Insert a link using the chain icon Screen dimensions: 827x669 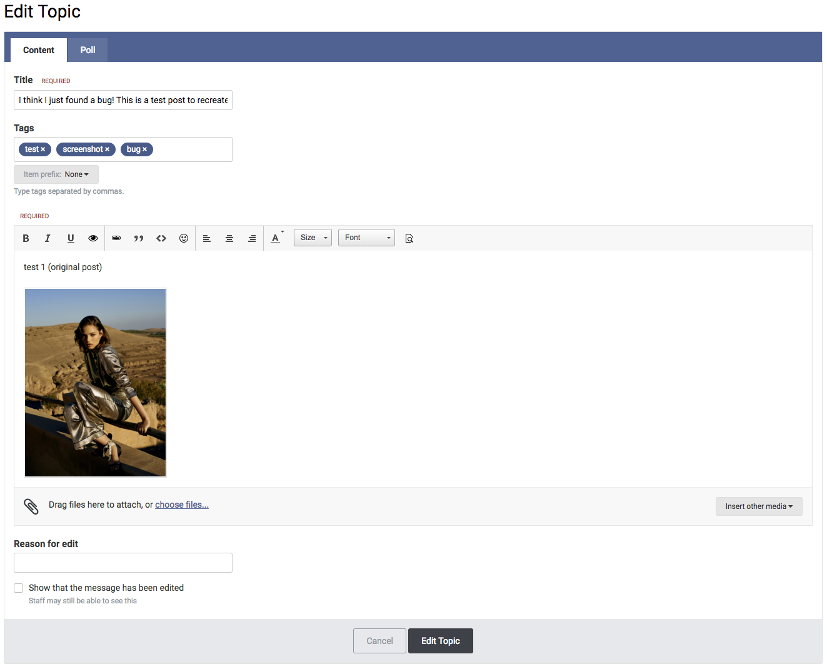116,238
